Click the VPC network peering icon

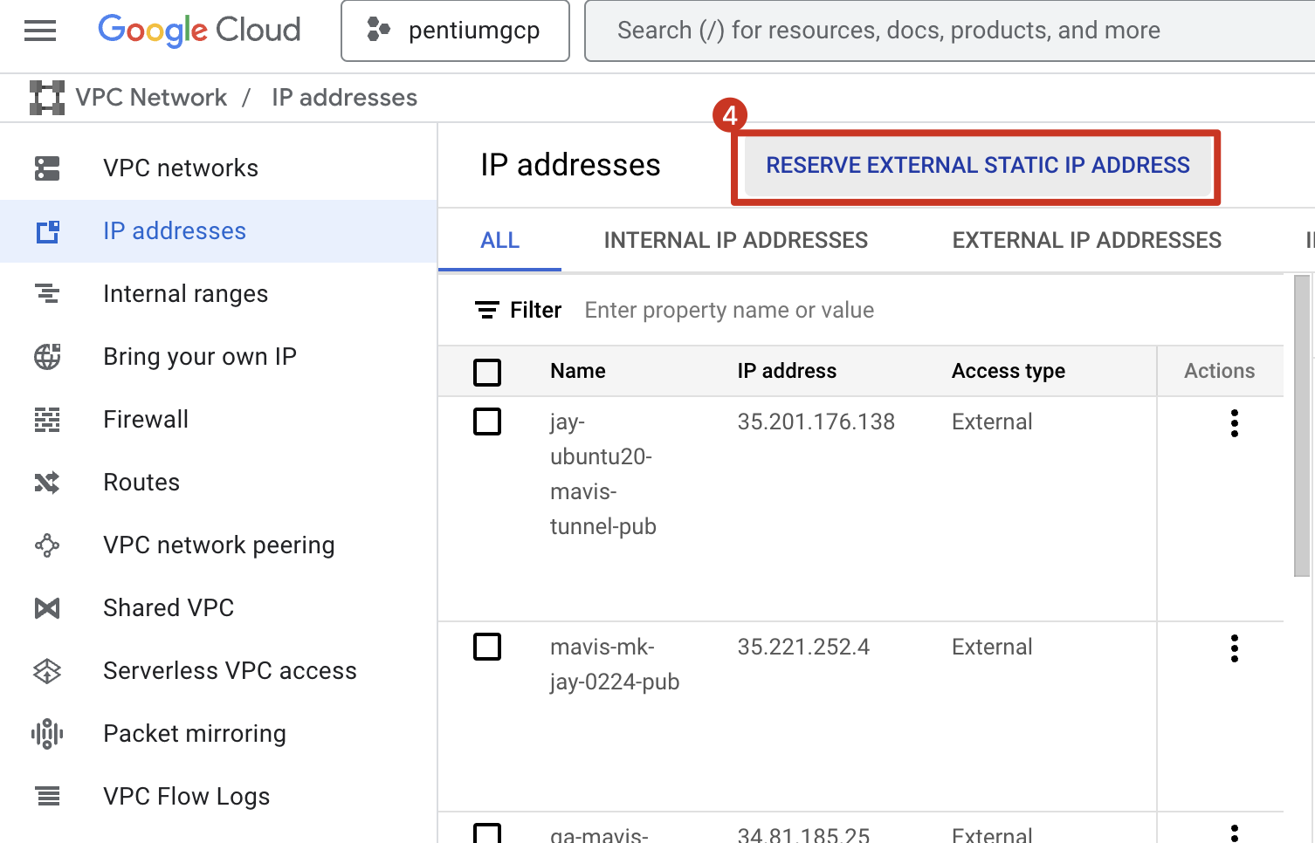coord(47,545)
